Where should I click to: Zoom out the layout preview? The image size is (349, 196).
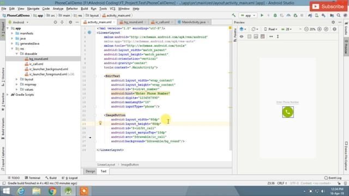click(x=306, y=29)
